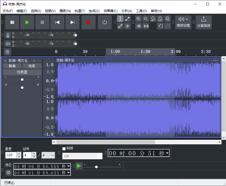Close the 夜曲-周杰伦 track with X
Viewport: 226px width, 186px height.
point(5,61)
